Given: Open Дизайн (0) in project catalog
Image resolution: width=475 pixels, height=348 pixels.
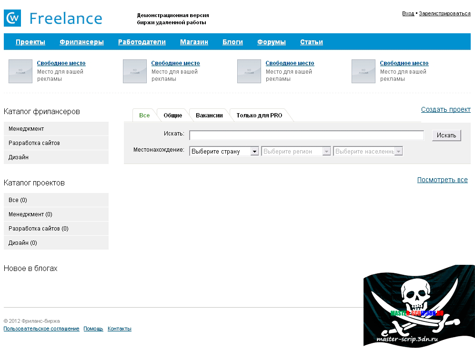Looking at the screenshot, I should pos(23,243).
